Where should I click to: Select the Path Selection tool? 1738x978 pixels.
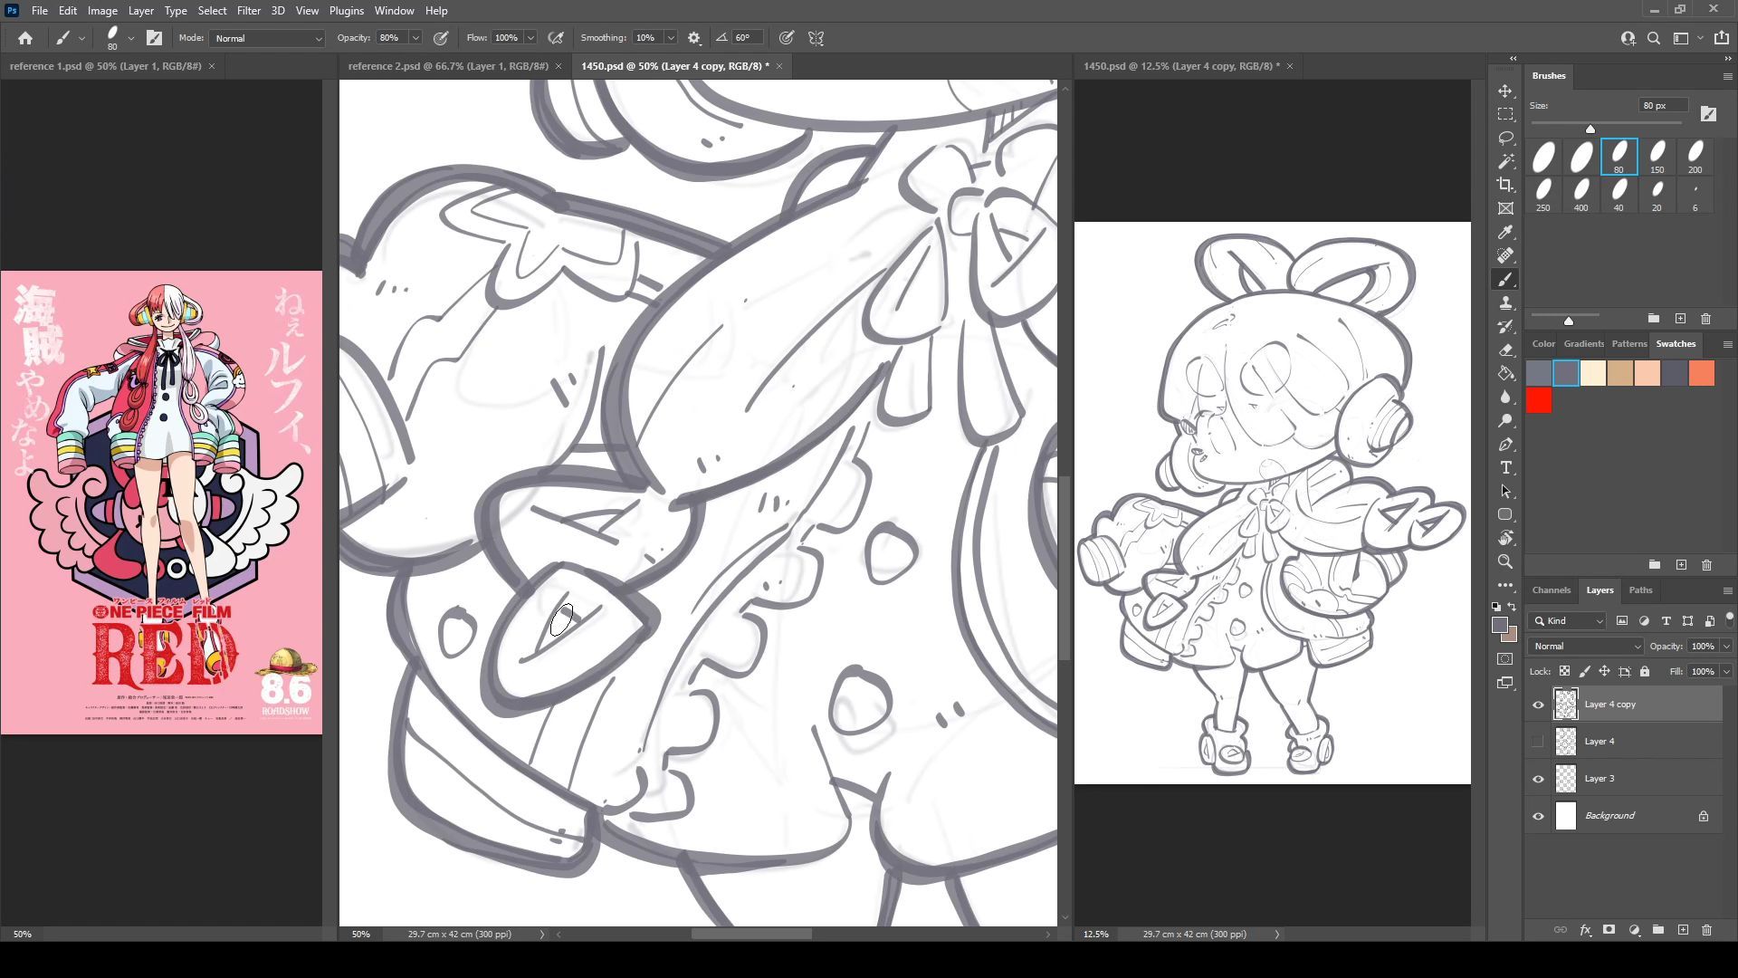[x=1505, y=492]
